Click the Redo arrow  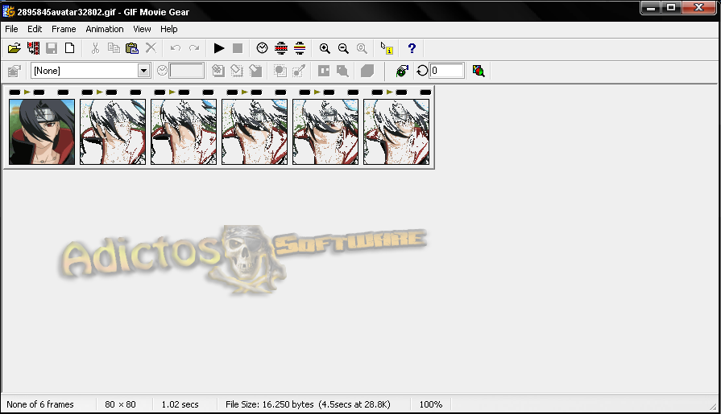click(194, 48)
